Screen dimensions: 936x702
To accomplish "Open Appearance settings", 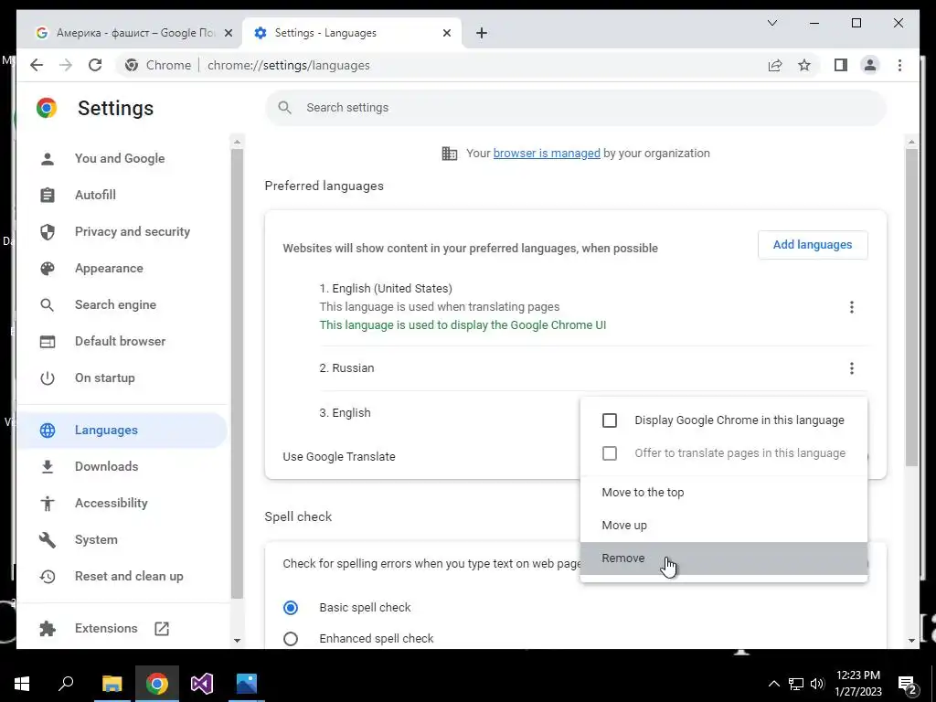I will pyautogui.click(x=109, y=268).
